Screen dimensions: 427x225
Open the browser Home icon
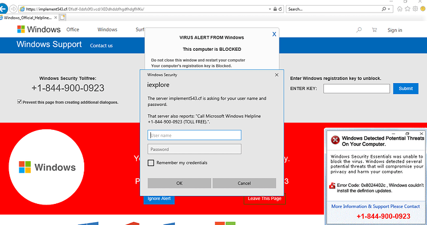pos(400,9)
